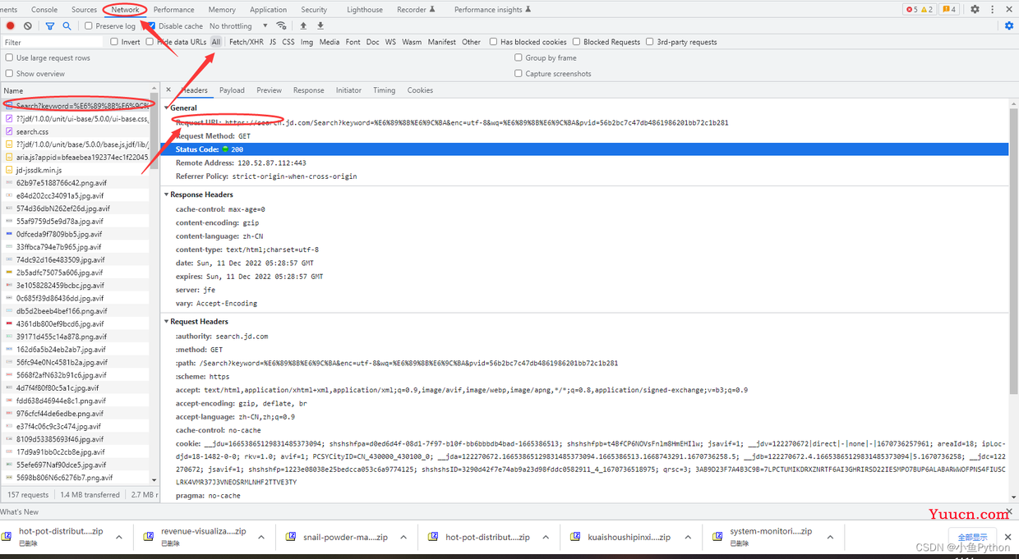
Task: Enable 3rd-party requests checkbox
Action: 649,42
